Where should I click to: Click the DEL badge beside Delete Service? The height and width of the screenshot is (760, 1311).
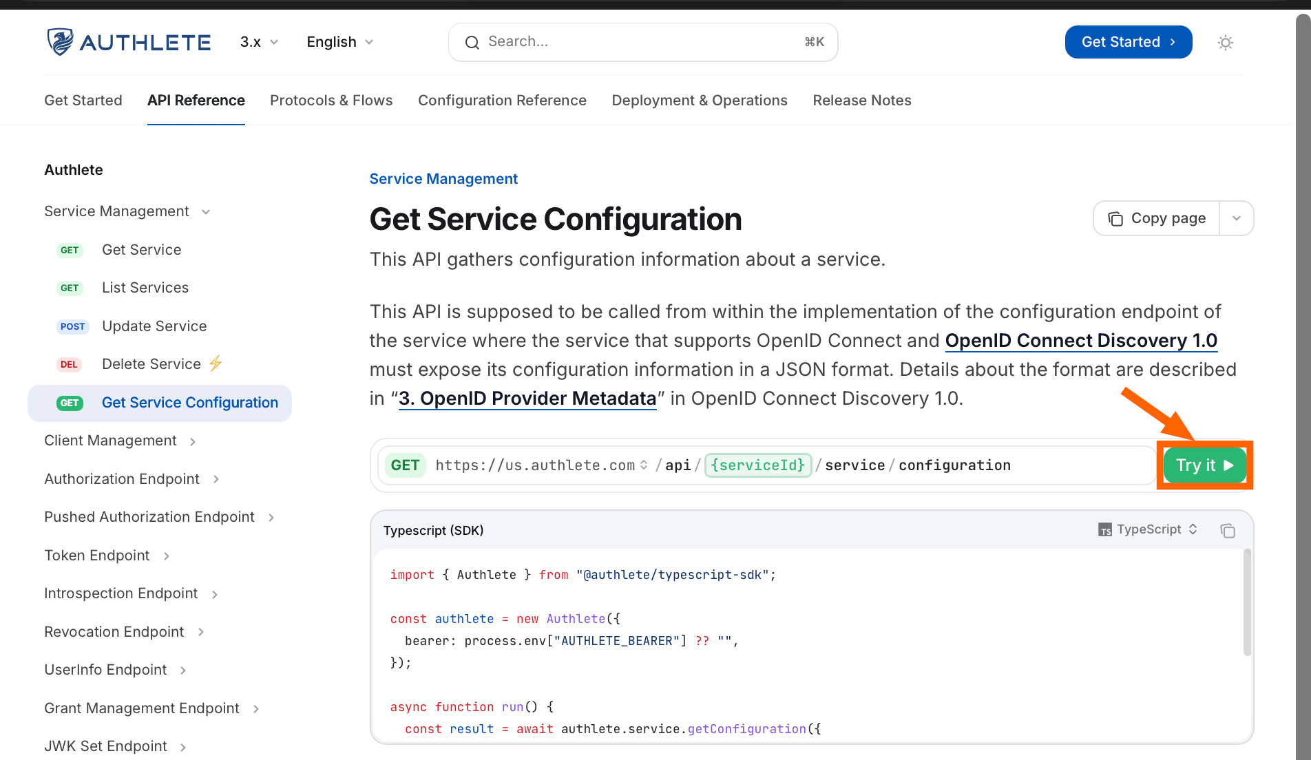(69, 364)
